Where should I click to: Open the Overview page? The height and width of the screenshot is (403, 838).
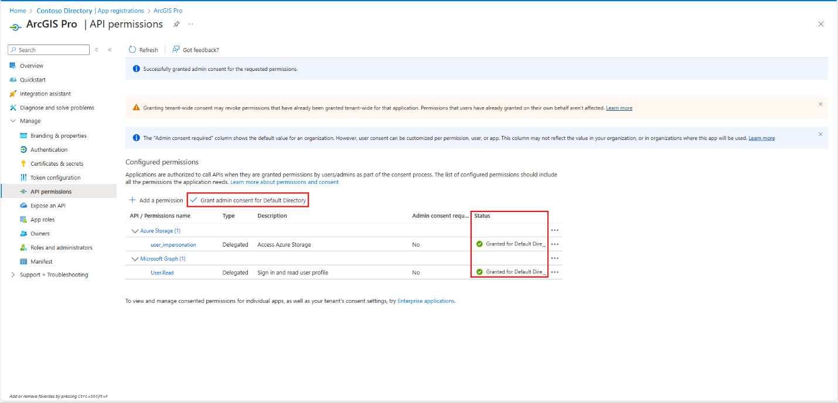tap(32, 66)
